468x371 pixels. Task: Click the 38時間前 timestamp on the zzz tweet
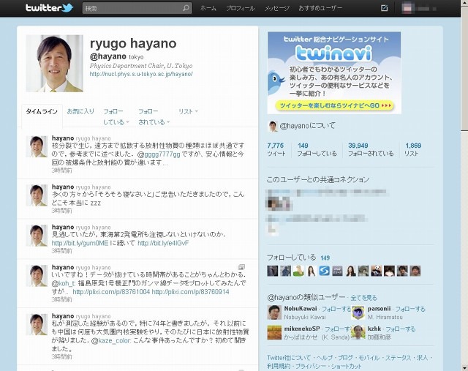[61, 211]
